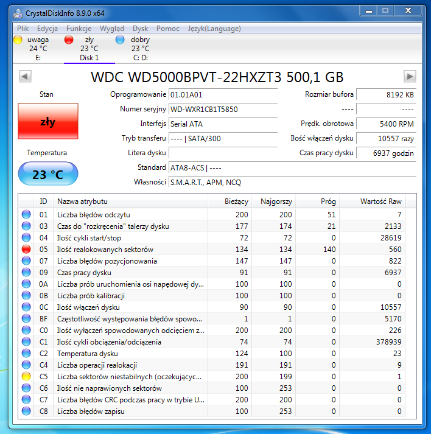Click the blue status icon for attribute C2
The height and width of the screenshot is (434, 431).
coord(26,354)
